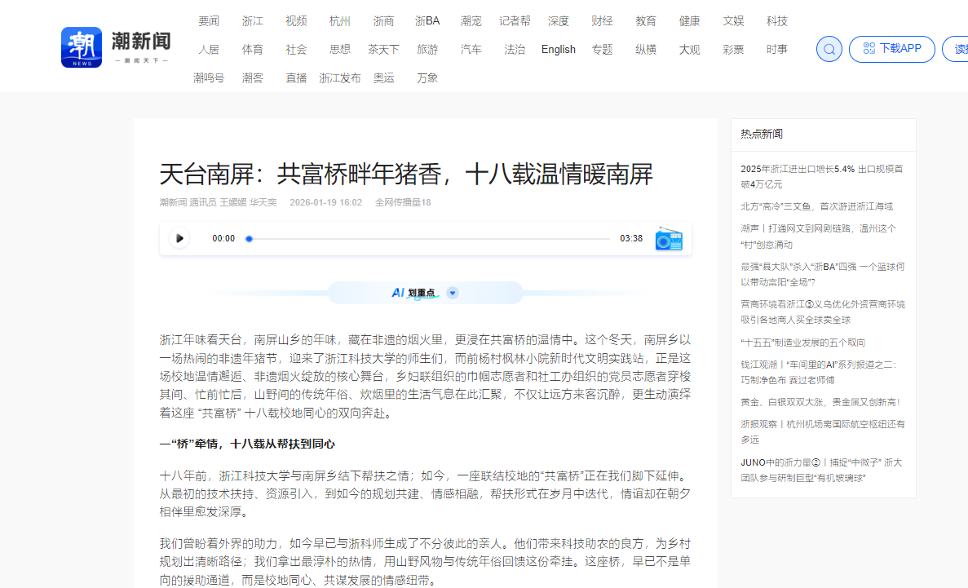Click the radio icon in the audio player
This screenshot has width=968, height=588.
669,239
